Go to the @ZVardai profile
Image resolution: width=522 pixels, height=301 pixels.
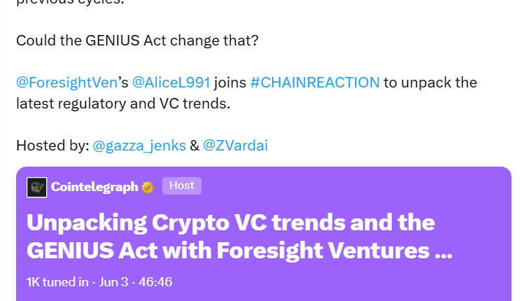[235, 146]
